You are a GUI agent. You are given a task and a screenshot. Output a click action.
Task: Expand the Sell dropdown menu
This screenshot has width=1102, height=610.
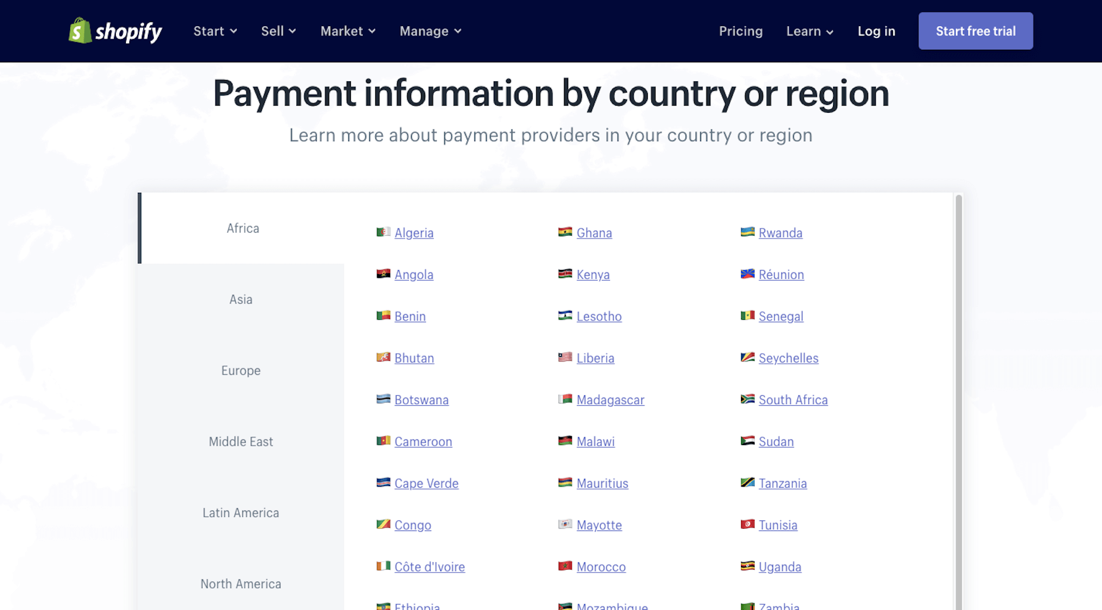[x=278, y=31]
